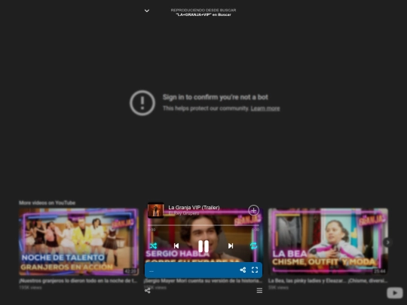Click the share icon in blue bar
Screen dimensions: 407x305
(243, 270)
